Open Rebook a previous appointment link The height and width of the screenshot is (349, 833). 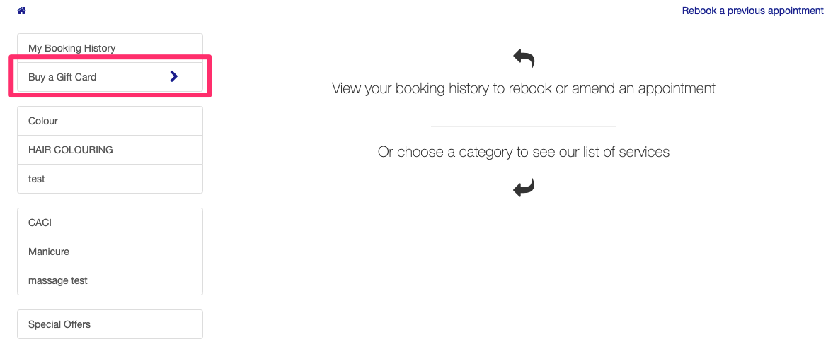point(753,11)
